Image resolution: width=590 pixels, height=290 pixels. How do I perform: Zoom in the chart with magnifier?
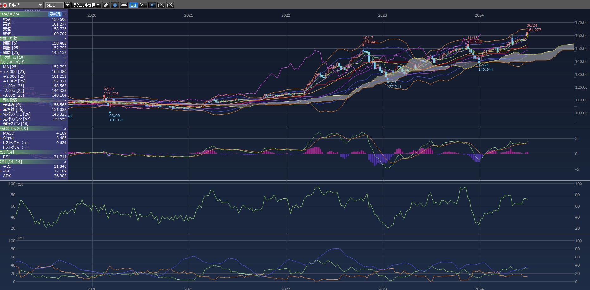170,5
